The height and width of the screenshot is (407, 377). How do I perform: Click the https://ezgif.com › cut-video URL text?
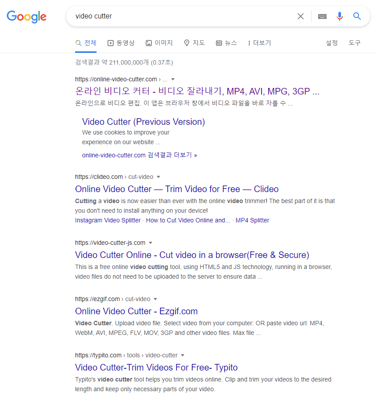(113, 299)
